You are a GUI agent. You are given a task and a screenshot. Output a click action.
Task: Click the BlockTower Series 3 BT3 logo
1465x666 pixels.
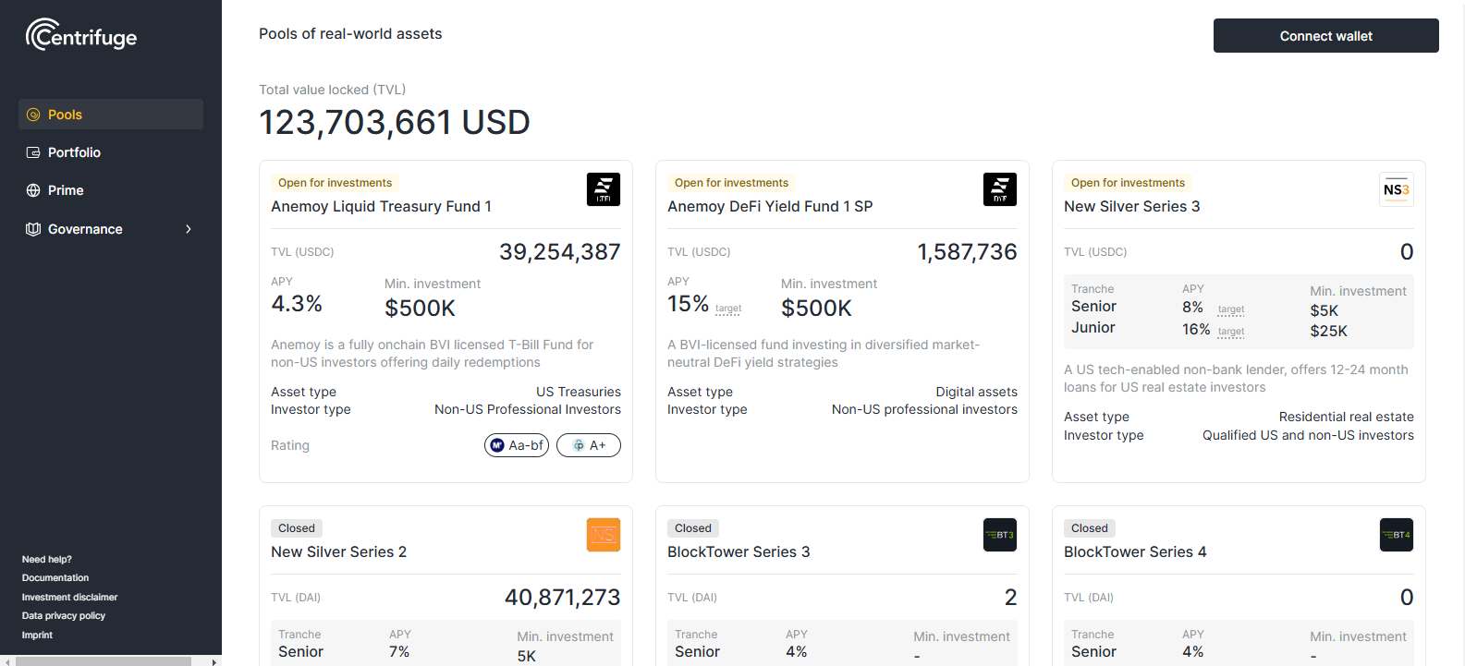tap(1000, 535)
